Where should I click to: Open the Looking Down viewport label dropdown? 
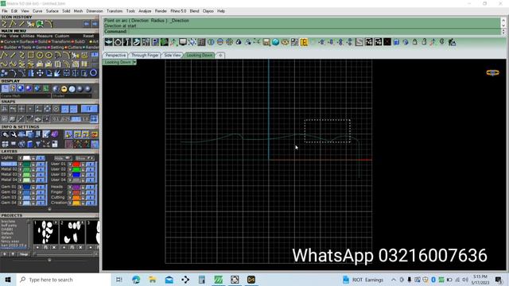click(x=134, y=62)
